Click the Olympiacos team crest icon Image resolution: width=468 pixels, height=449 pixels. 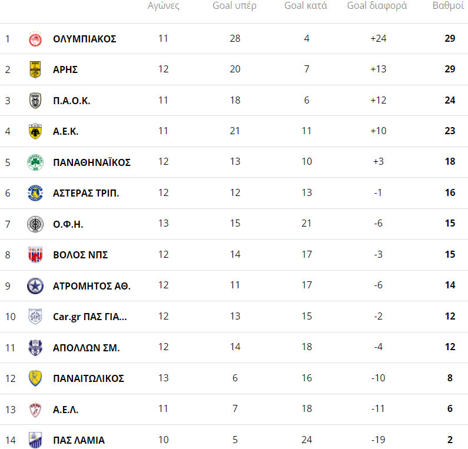coord(35,39)
